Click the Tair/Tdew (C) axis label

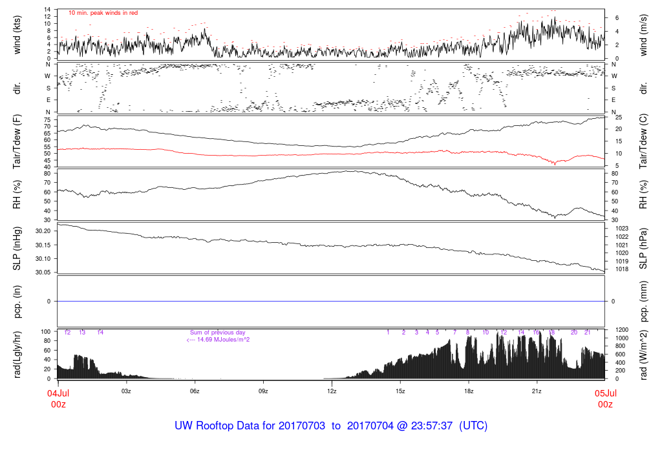pos(643,141)
